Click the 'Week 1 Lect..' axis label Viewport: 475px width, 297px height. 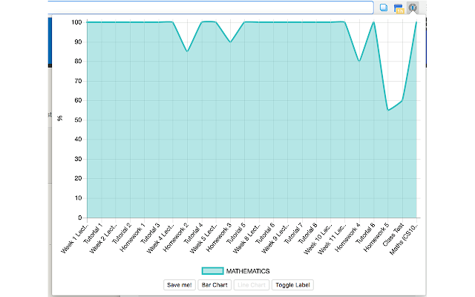(x=74, y=238)
